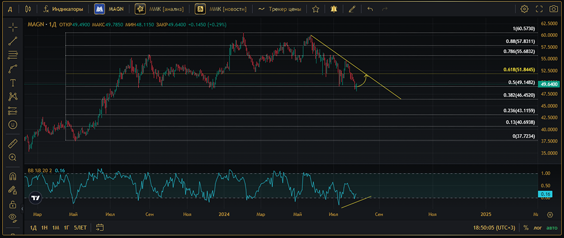
Task: Open the date range picker calendar
Action: point(100,227)
